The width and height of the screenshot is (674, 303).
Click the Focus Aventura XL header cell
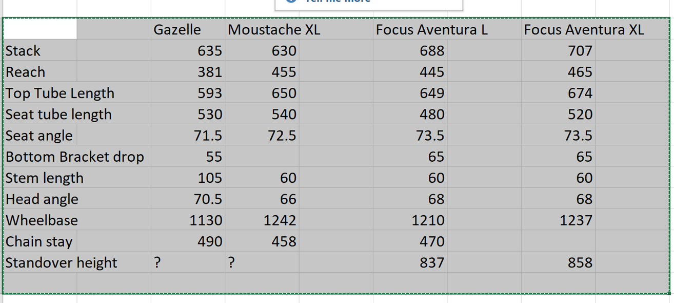pos(558,30)
